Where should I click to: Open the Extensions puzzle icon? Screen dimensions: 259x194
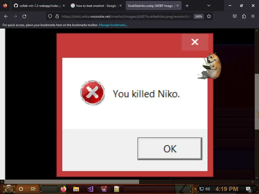pyautogui.click(x=244, y=16)
